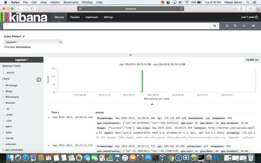Select the @tags field

[9, 91]
